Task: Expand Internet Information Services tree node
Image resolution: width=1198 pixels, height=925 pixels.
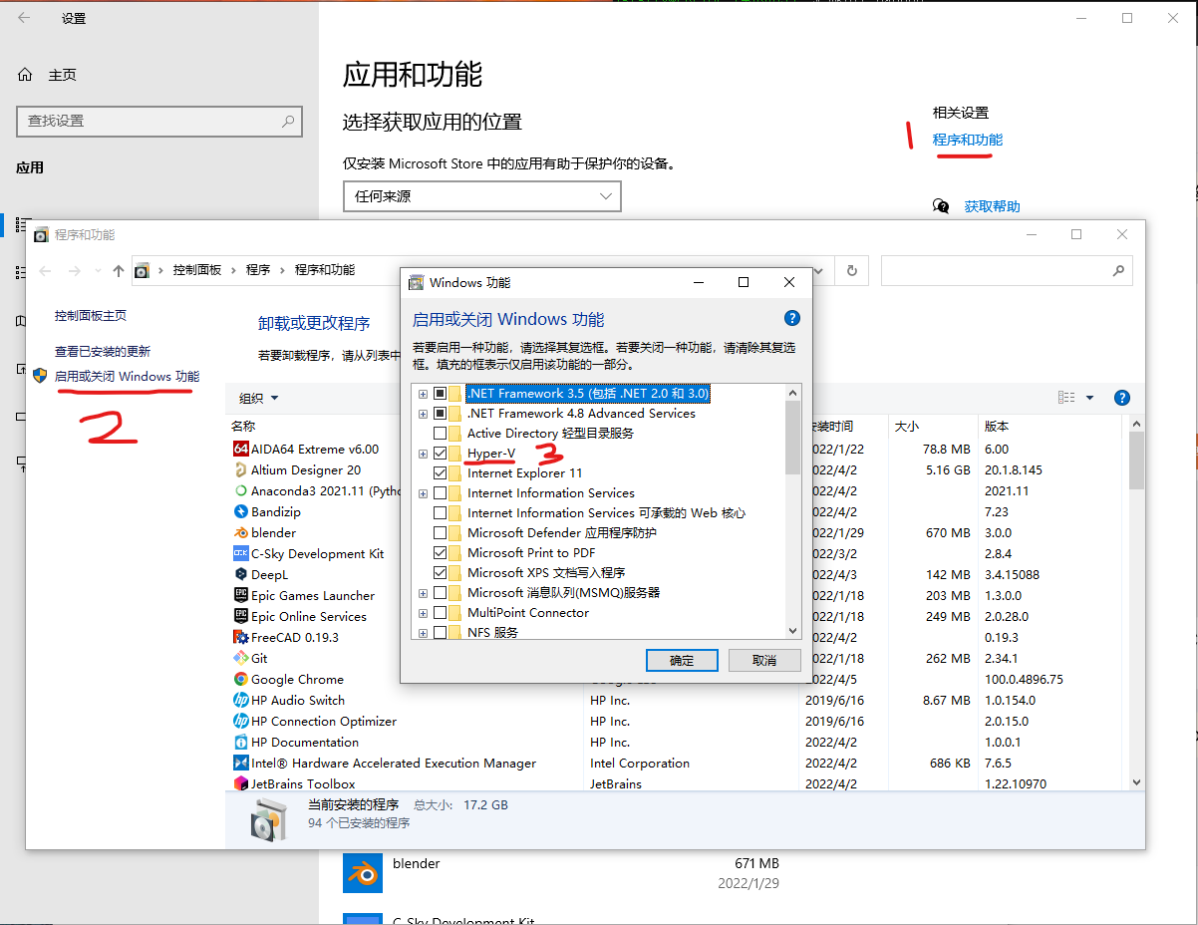Action: (424, 493)
